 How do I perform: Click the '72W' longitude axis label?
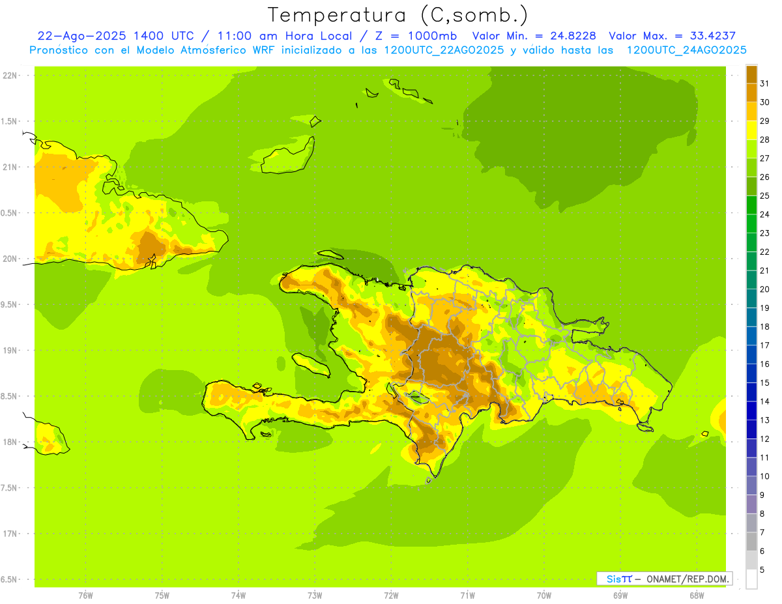point(391,596)
